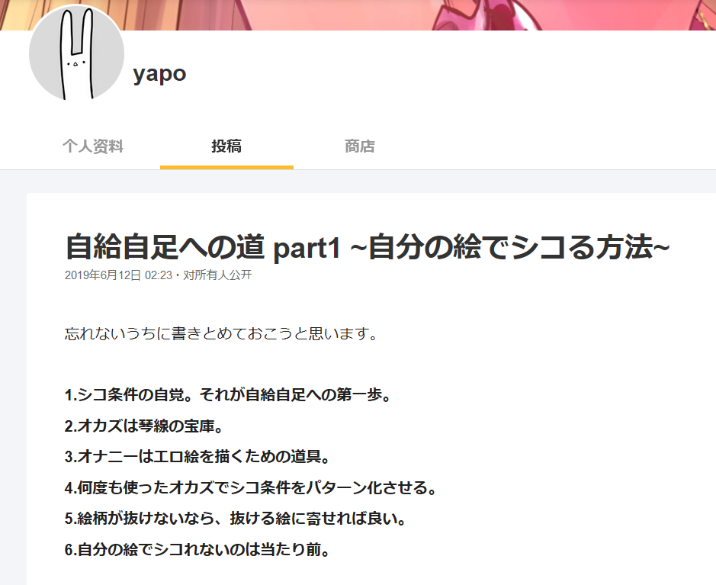Click list item 2 ending 琴線の宝庫
Screen dimensions: 716x585
144,426
